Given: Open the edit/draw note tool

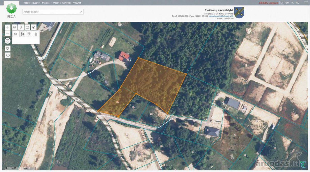Looking at the screenshot, I should (27, 27).
